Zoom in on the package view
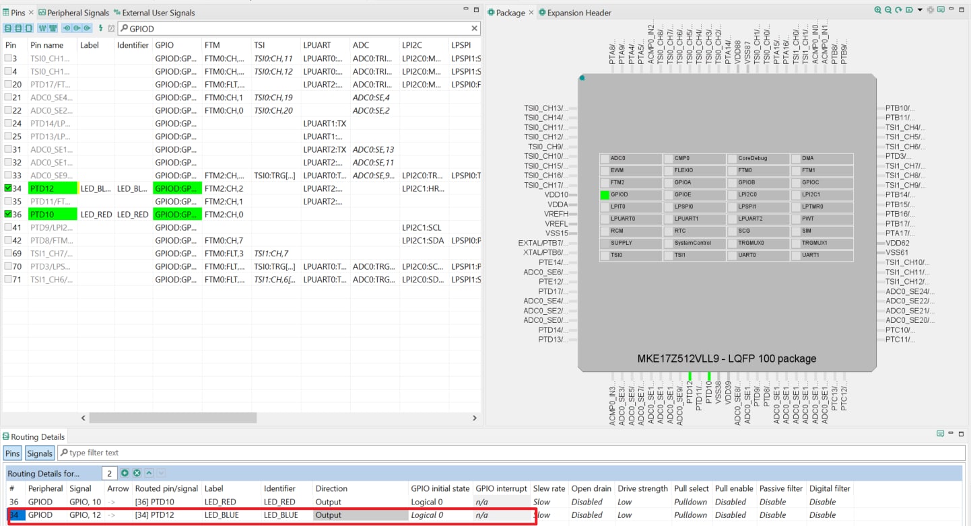This screenshot has height=526, width=971. pyautogui.click(x=878, y=10)
